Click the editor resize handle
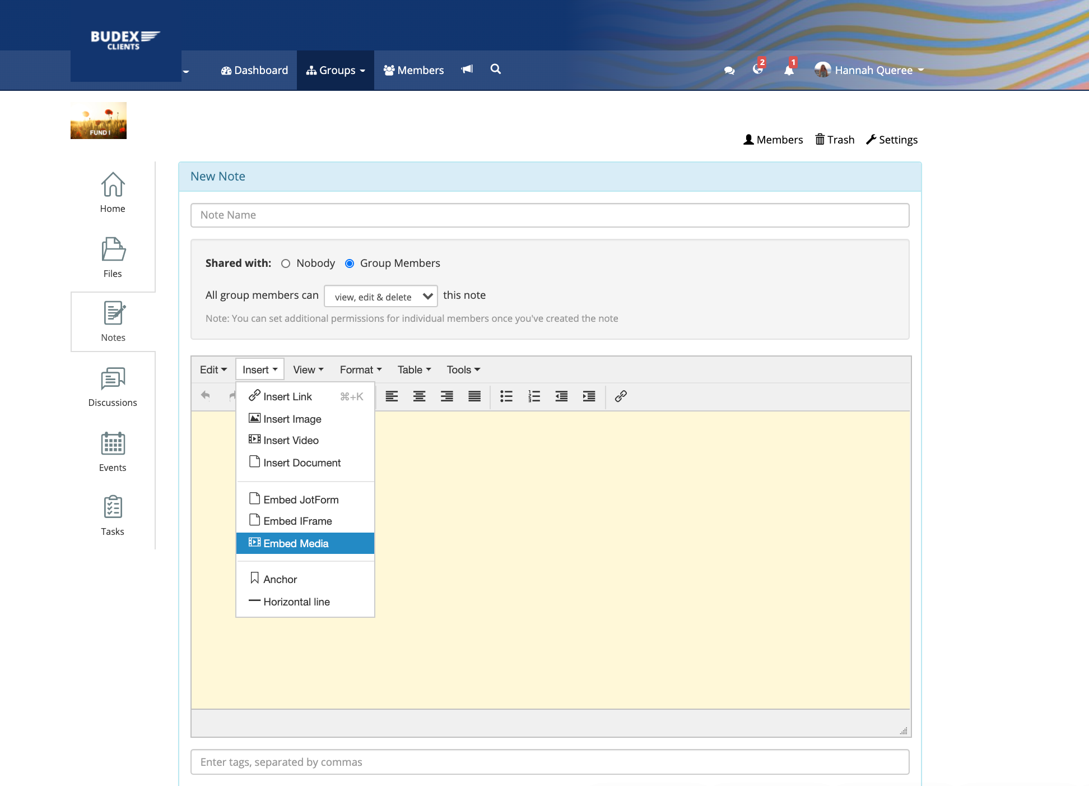 904,730
